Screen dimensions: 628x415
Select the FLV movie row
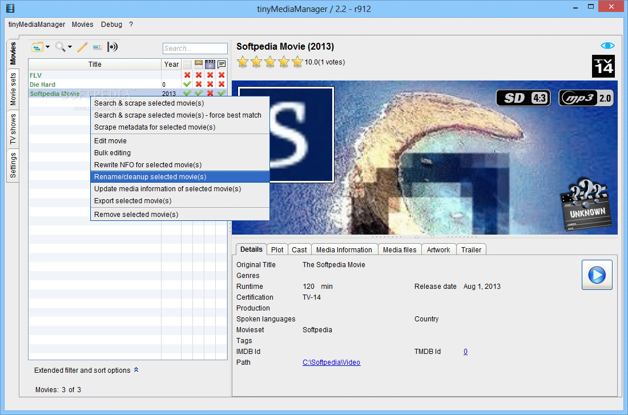128,75
